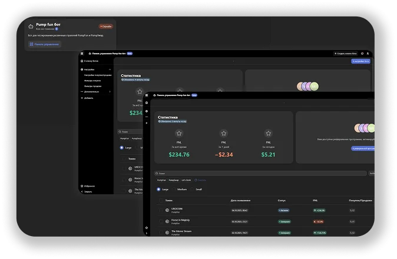
Task: Click referral avatars group in back window
Action: pos(307,87)
